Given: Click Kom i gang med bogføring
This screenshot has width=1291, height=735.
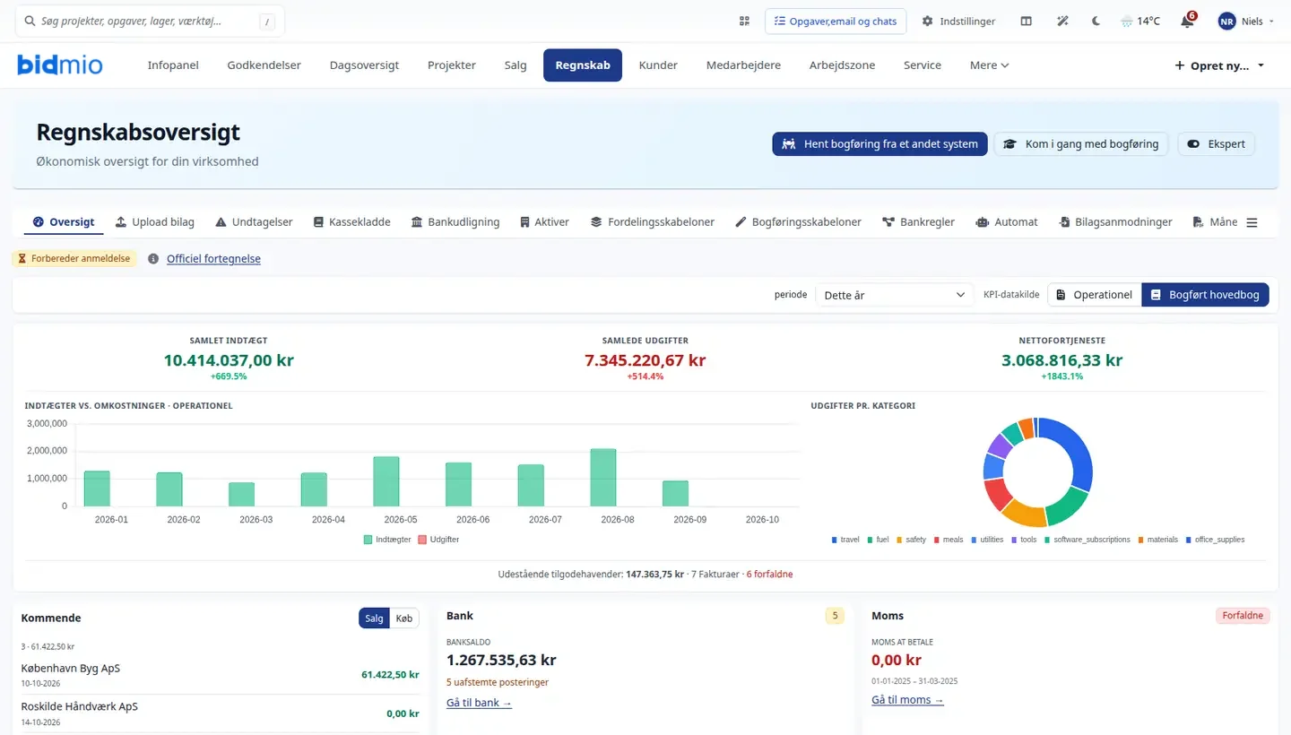Looking at the screenshot, I should (1081, 143).
